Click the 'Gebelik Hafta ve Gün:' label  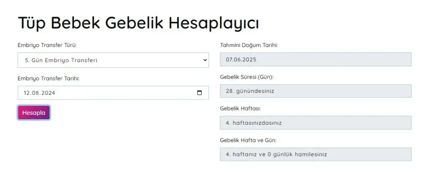(x=248, y=140)
